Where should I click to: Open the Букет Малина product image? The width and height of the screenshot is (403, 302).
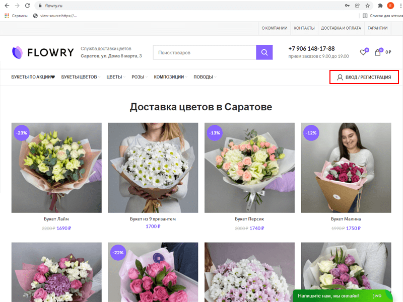(x=346, y=168)
